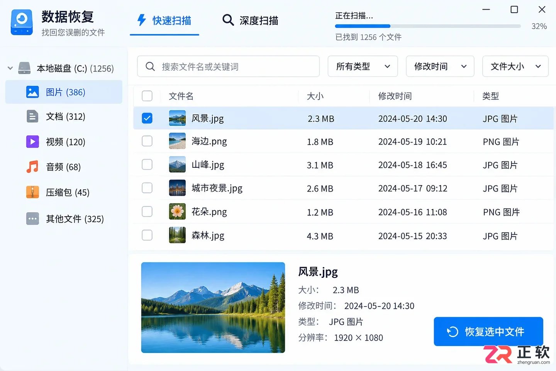Image resolution: width=556 pixels, height=371 pixels.
Task: Click the 恢复选中文件 button
Action: coord(488,332)
